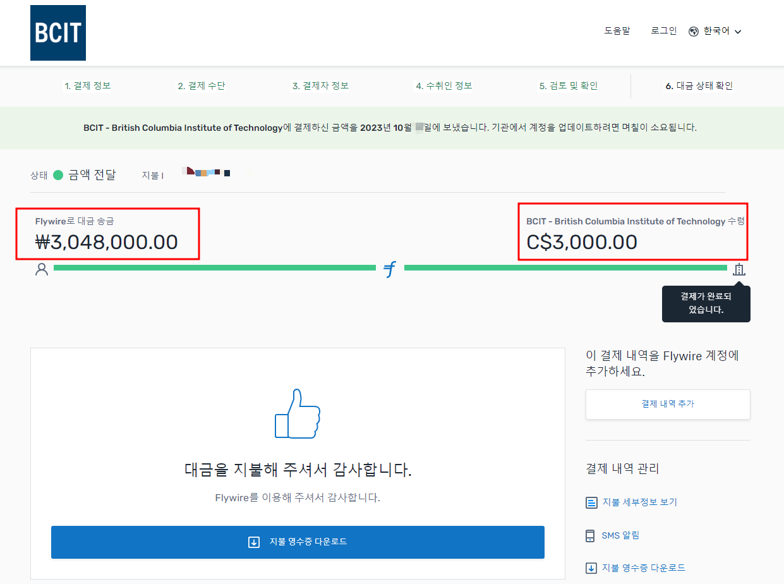784x584 pixels.
Task: Click the language dropdown chevron
Action: click(738, 32)
